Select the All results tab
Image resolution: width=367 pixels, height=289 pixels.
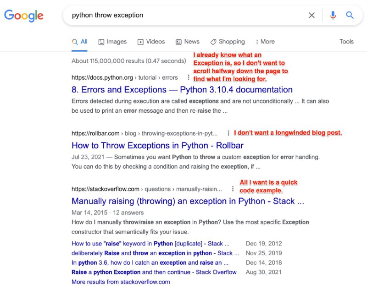point(79,42)
